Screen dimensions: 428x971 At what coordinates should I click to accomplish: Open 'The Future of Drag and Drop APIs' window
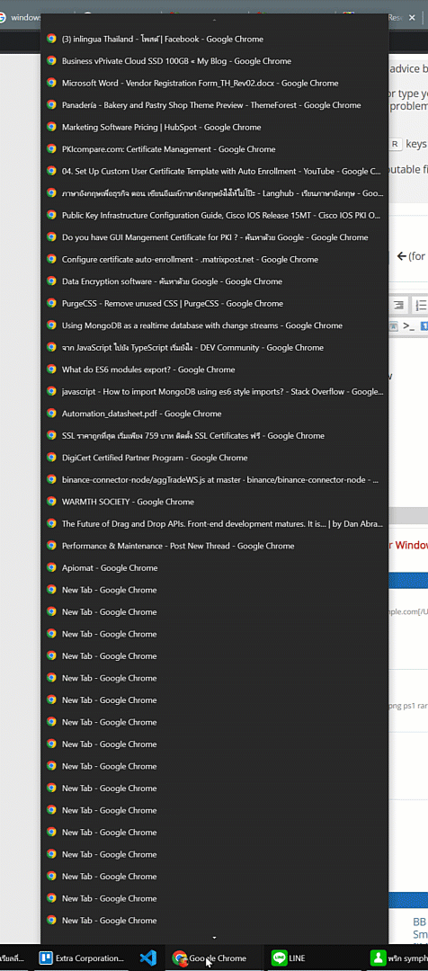[x=214, y=523]
